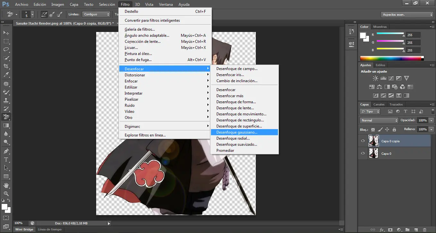Open the Línea de tiempo tab
This screenshot has width=436, height=233.
click(49, 229)
